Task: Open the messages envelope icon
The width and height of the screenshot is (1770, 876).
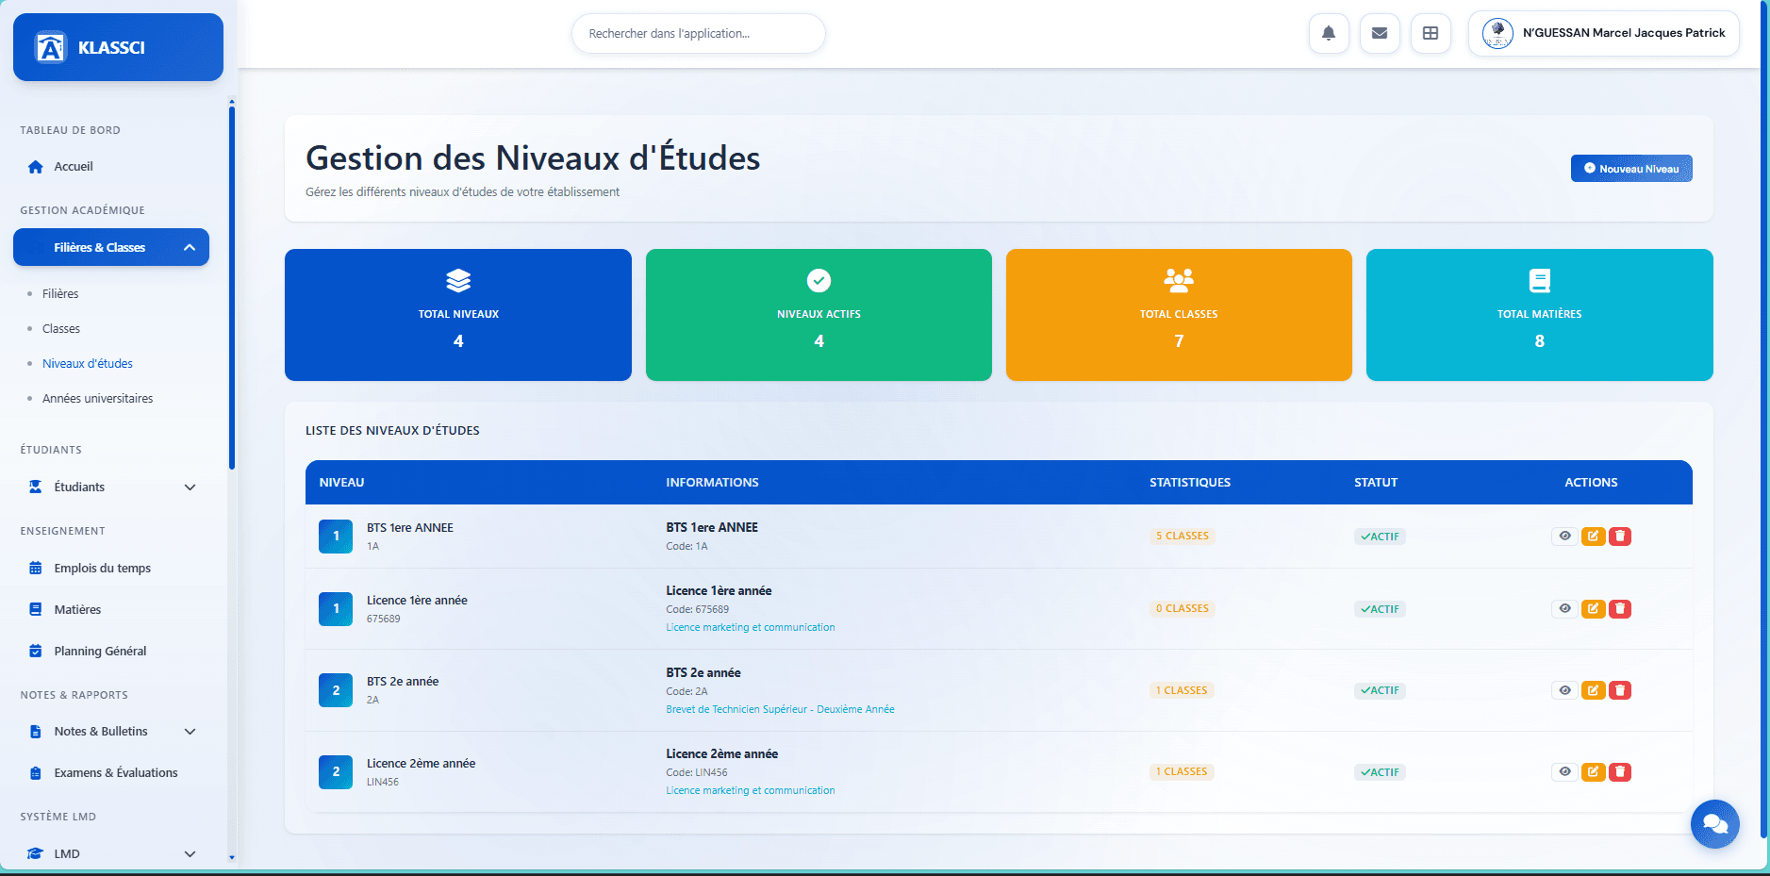Action: (1379, 33)
